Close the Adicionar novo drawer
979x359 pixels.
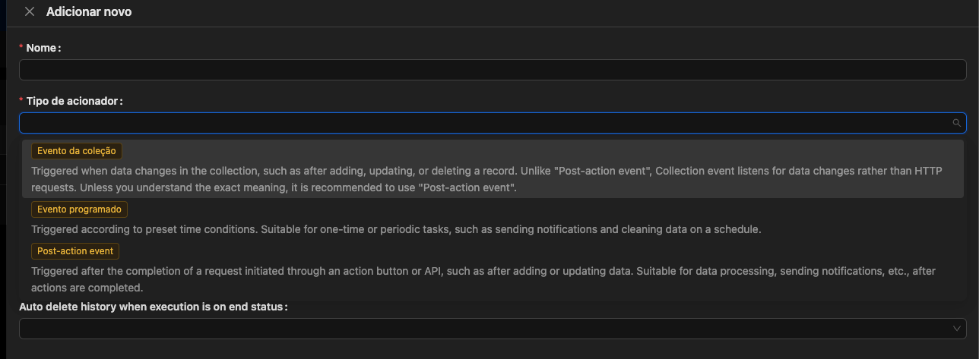click(x=30, y=12)
